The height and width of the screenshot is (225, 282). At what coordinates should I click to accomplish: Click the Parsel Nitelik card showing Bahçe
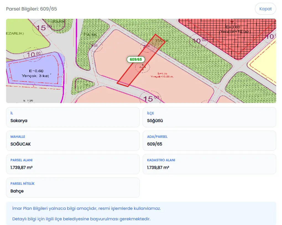(73, 188)
